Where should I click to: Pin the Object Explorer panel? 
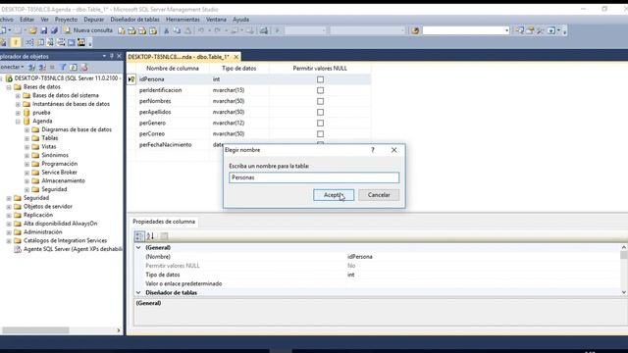(111, 56)
